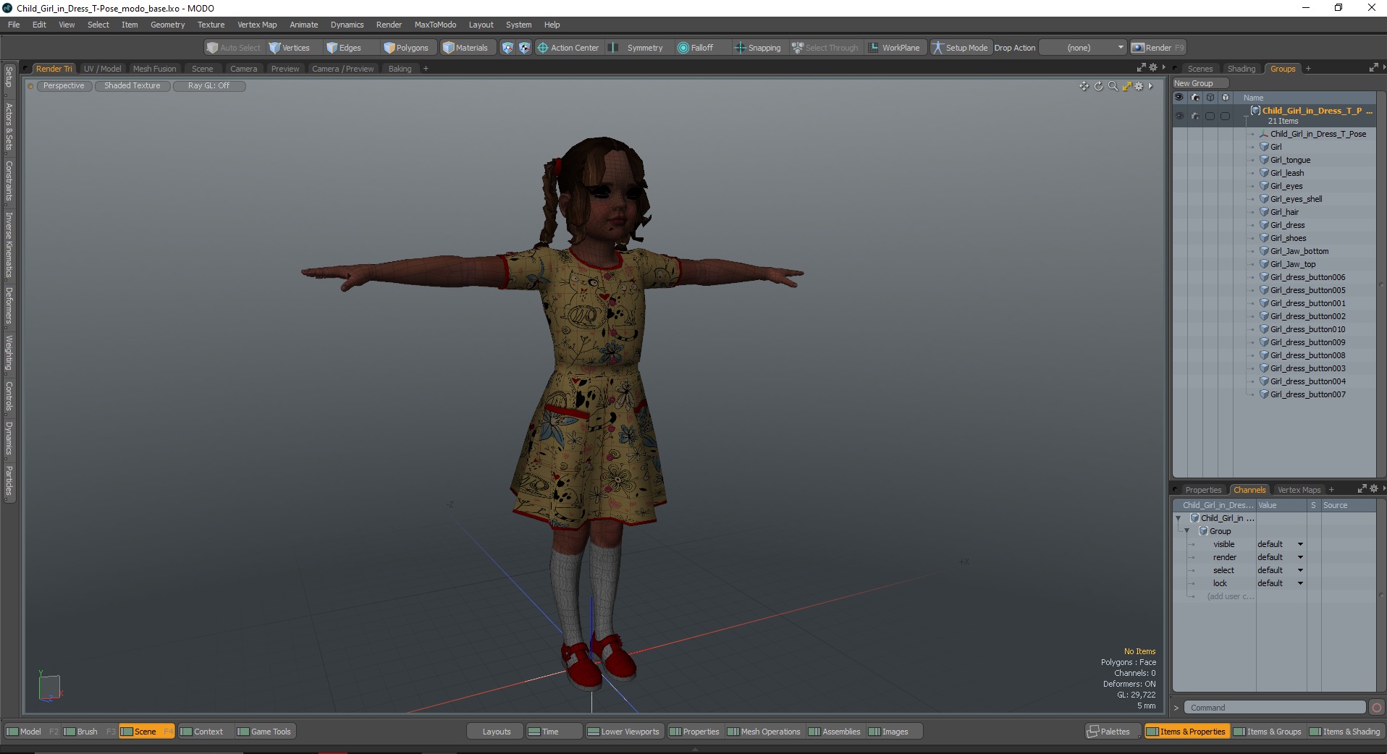Screen dimensions: 1387x754
Task: Click the viewport zoom magnifier icon
Action: 1113,86
